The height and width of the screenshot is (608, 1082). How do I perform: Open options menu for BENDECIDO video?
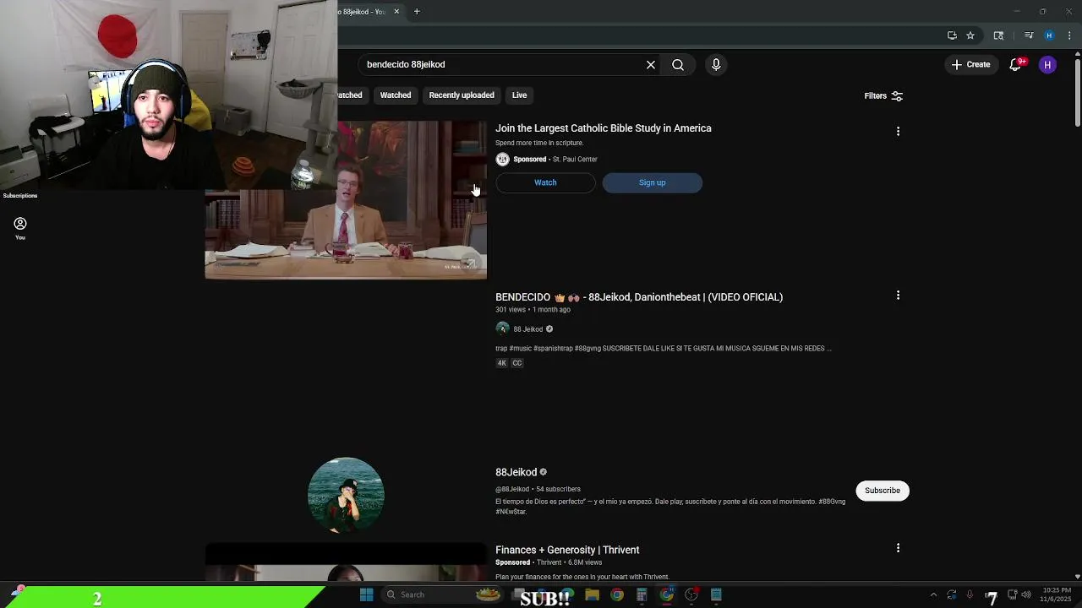(898, 296)
